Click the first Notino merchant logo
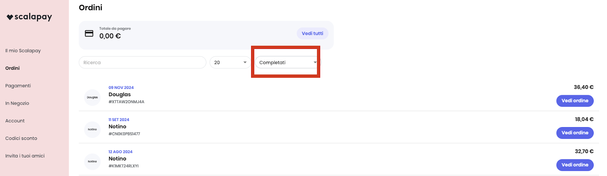Viewport: 607px width, 176px height. coord(92,130)
